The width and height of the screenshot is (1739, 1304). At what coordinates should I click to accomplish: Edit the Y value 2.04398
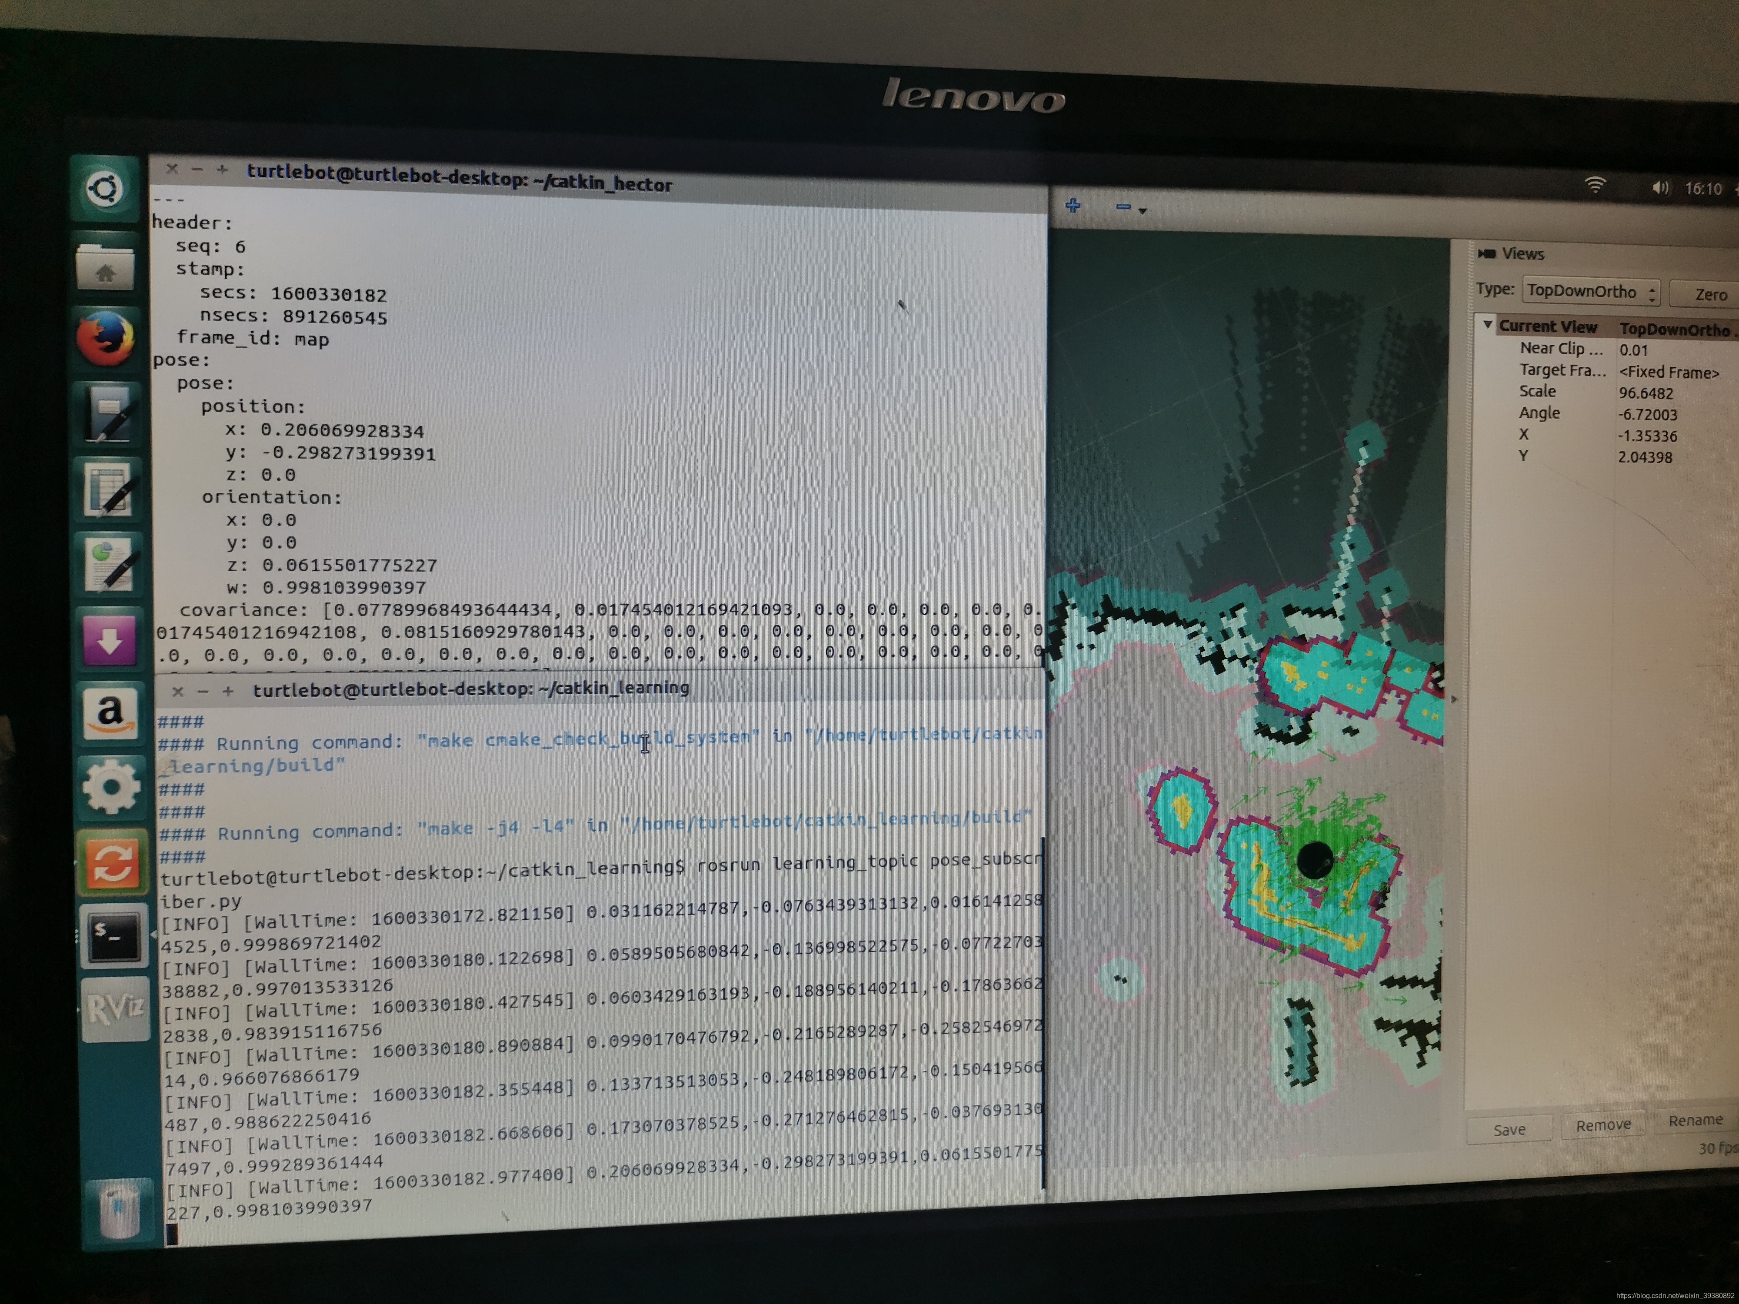(x=1645, y=457)
